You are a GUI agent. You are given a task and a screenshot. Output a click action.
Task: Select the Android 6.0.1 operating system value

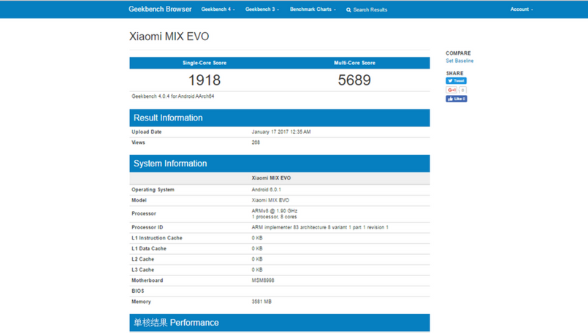267,190
